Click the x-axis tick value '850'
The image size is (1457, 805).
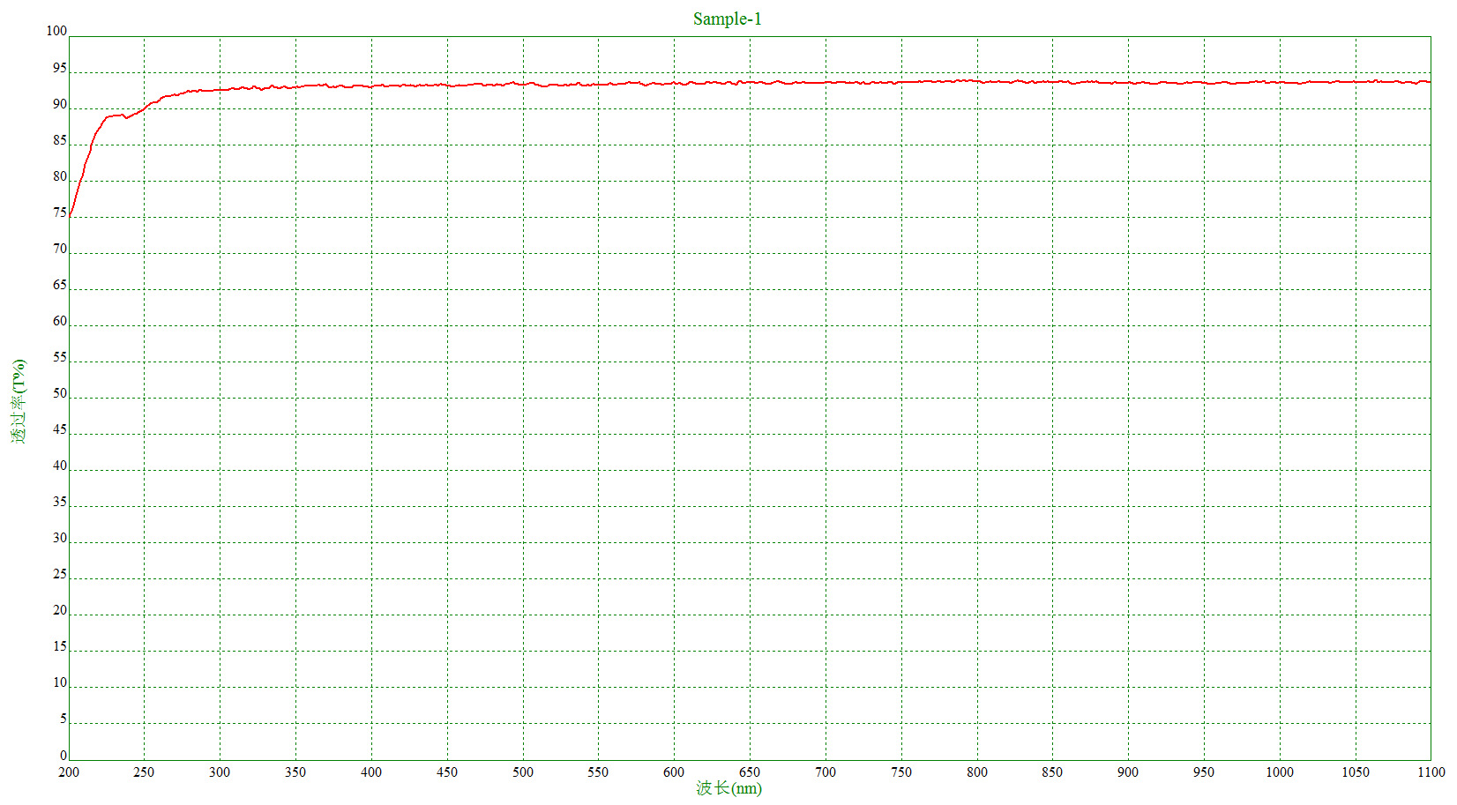click(x=1052, y=772)
